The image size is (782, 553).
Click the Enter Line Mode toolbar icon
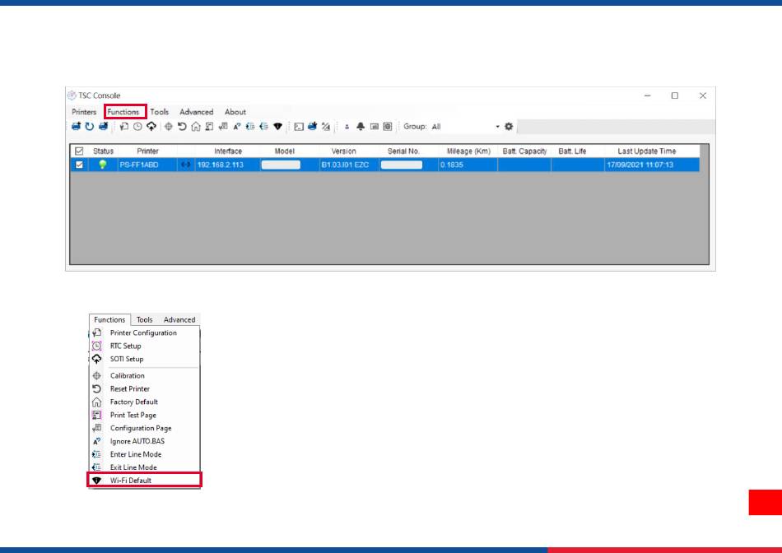250,127
